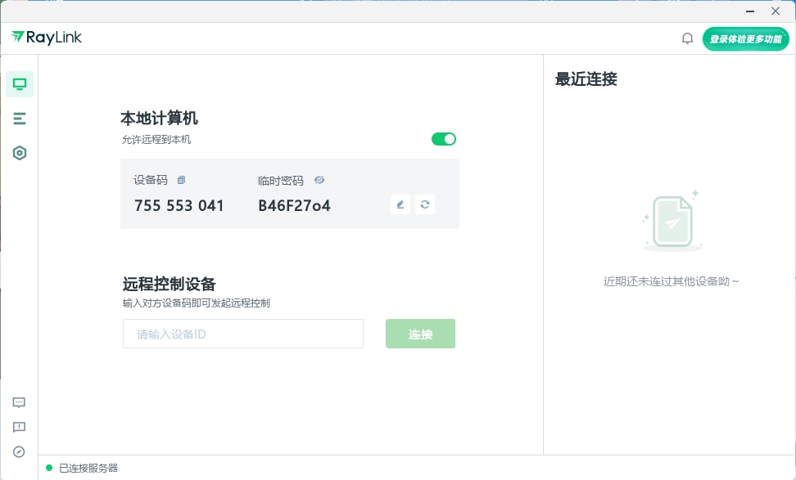Open the feedback chat icon near bottom left
This screenshot has width=796, height=480.
click(x=18, y=402)
